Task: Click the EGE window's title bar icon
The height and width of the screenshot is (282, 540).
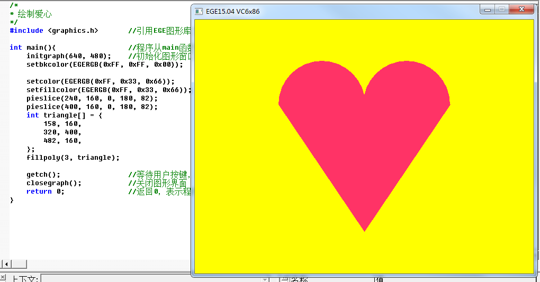Action: [x=199, y=11]
